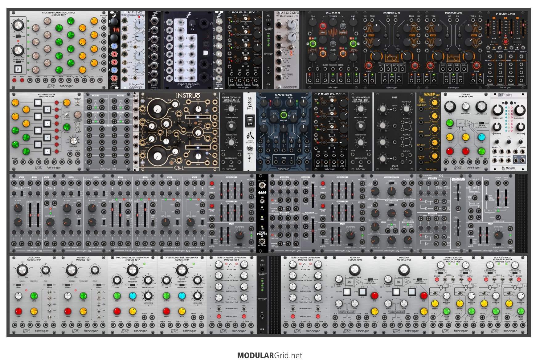Select the headphone volume knob on ES-9

coord(193,23)
